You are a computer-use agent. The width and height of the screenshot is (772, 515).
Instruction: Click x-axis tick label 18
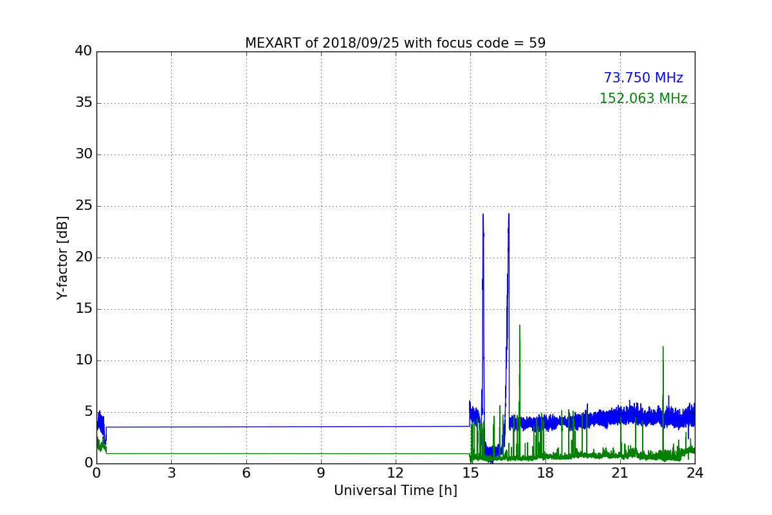545,473
